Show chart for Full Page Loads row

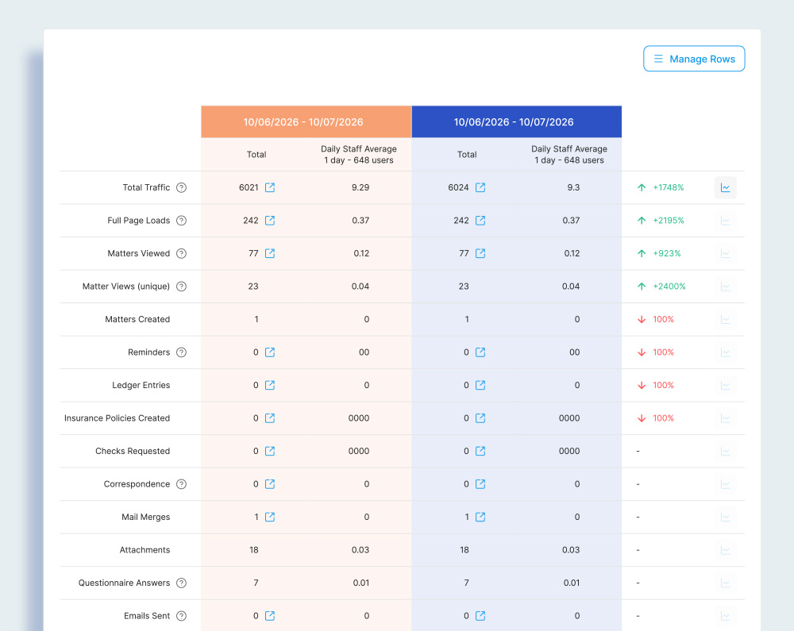click(x=725, y=221)
